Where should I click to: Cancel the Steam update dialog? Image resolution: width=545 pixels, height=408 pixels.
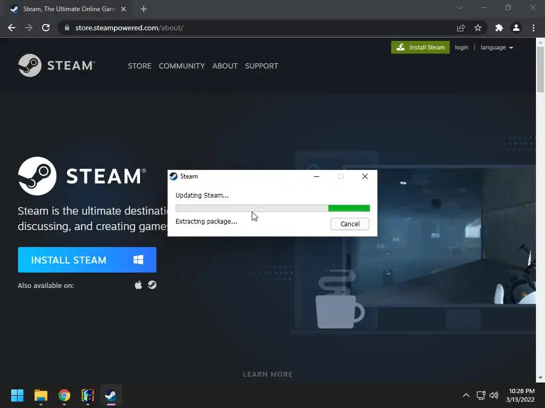pyautogui.click(x=350, y=224)
